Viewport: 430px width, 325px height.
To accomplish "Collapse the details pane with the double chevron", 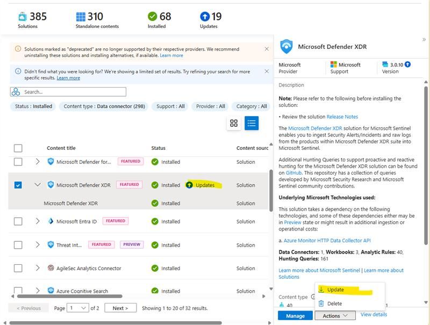I will (x=424, y=40).
